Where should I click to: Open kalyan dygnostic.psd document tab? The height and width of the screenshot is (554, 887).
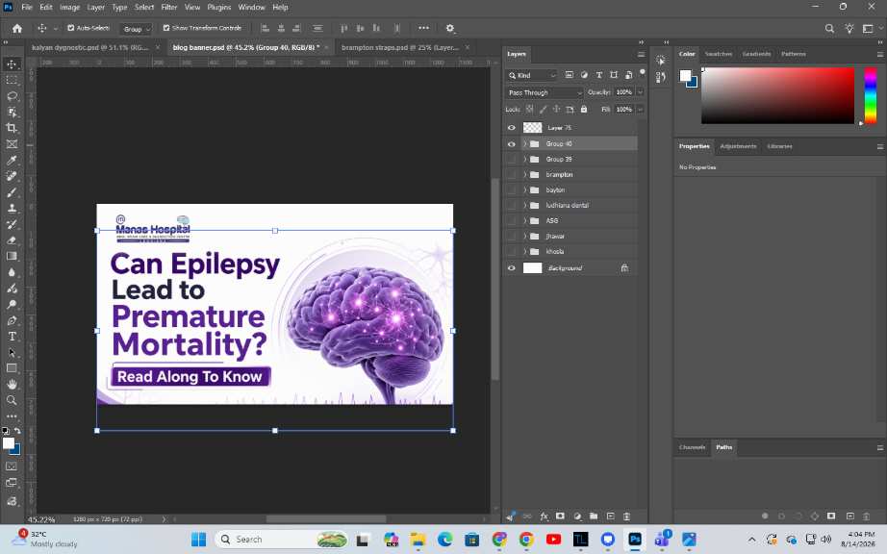click(90, 47)
